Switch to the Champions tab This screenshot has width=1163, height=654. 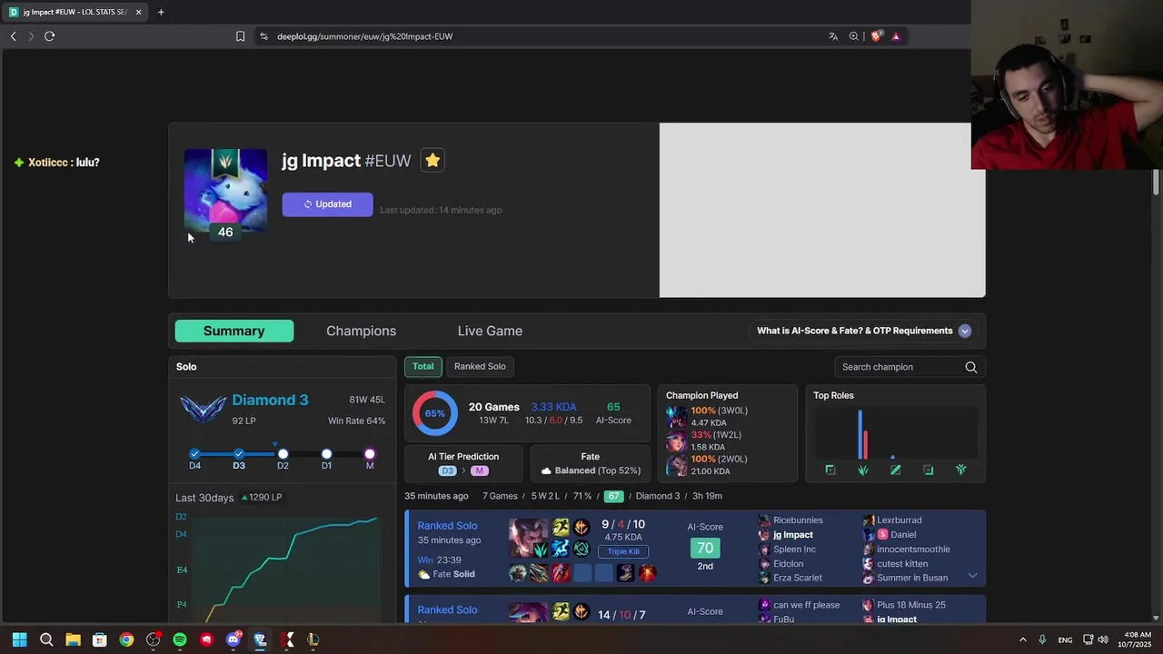[x=361, y=331]
